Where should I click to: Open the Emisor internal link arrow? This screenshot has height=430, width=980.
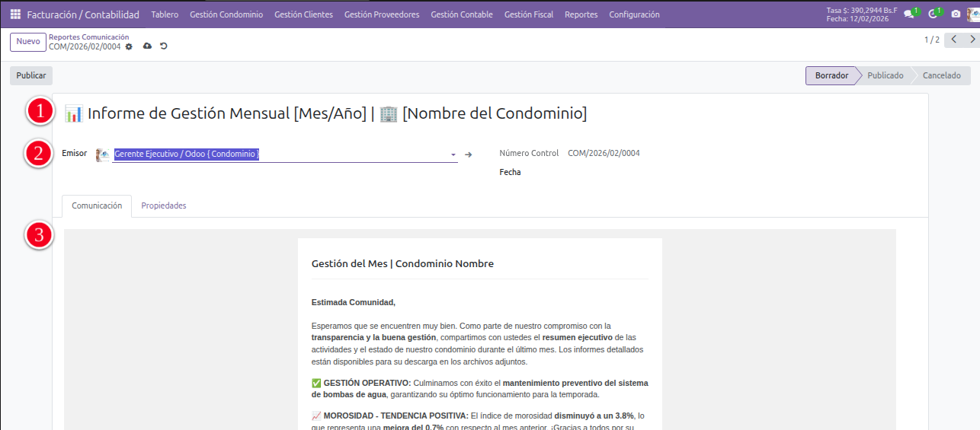pyautogui.click(x=469, y=154)
